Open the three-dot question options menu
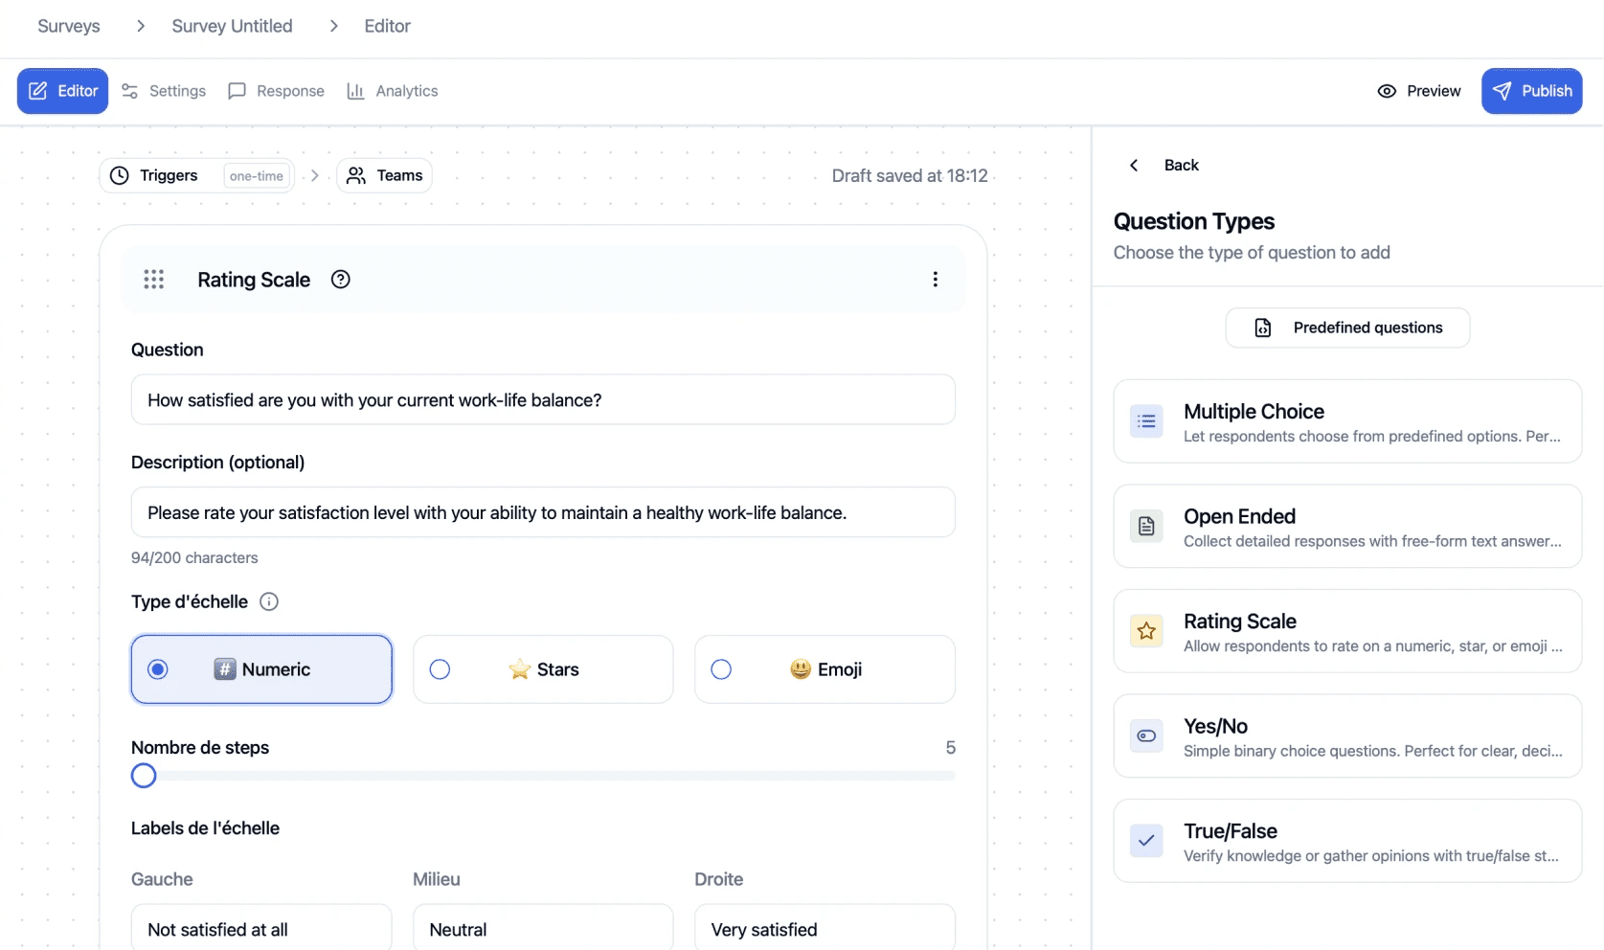The width and height of the screenshot is (1604, 950). (935, 280)
